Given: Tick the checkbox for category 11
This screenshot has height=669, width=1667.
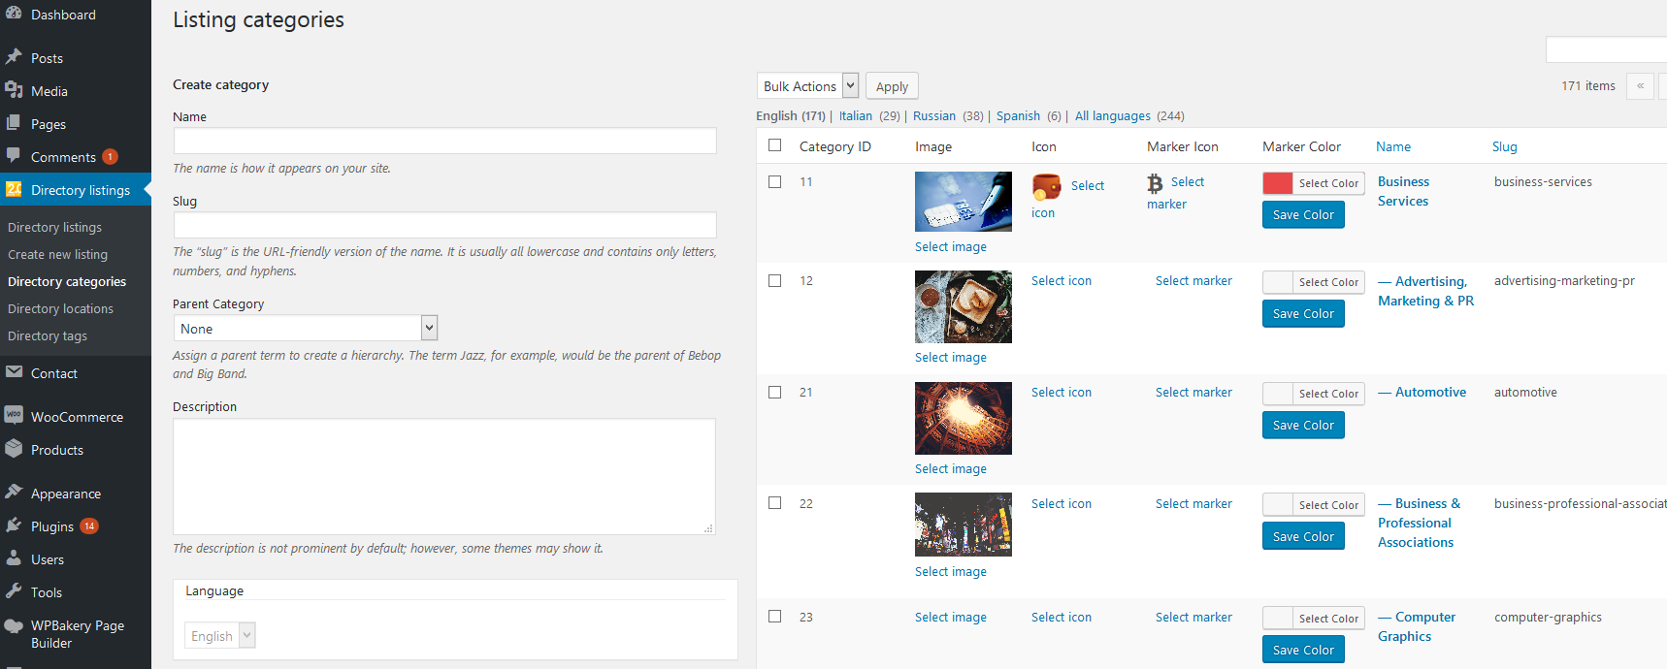Looking at the screenshot, I should (x=774, y=182).
